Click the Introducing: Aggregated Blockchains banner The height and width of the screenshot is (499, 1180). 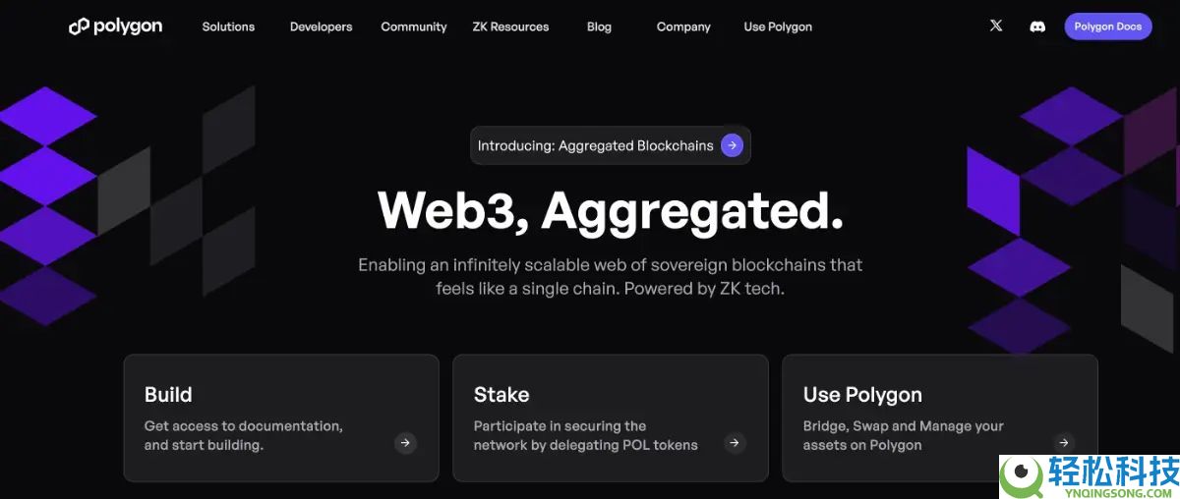coord(596,145)
